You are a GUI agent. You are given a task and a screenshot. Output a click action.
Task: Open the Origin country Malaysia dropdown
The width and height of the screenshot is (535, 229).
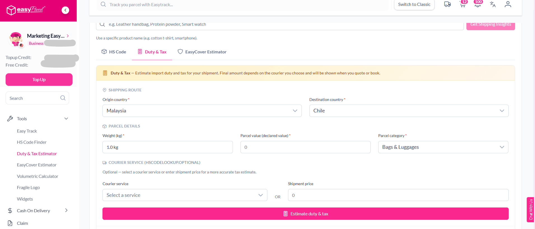coord(202,111)
